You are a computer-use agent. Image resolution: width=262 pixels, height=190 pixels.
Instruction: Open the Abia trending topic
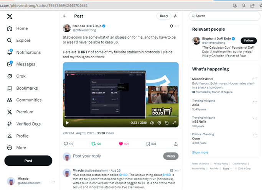click(196, 105)
